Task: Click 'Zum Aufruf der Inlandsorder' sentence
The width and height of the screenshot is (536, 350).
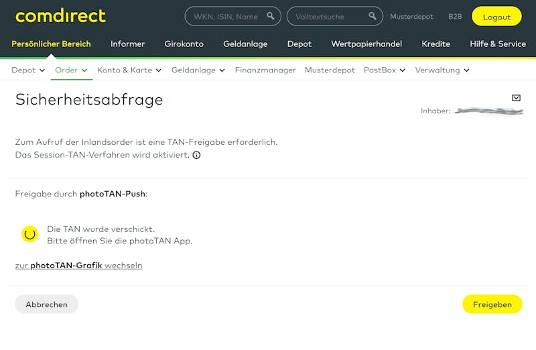Action: [146, 142]
